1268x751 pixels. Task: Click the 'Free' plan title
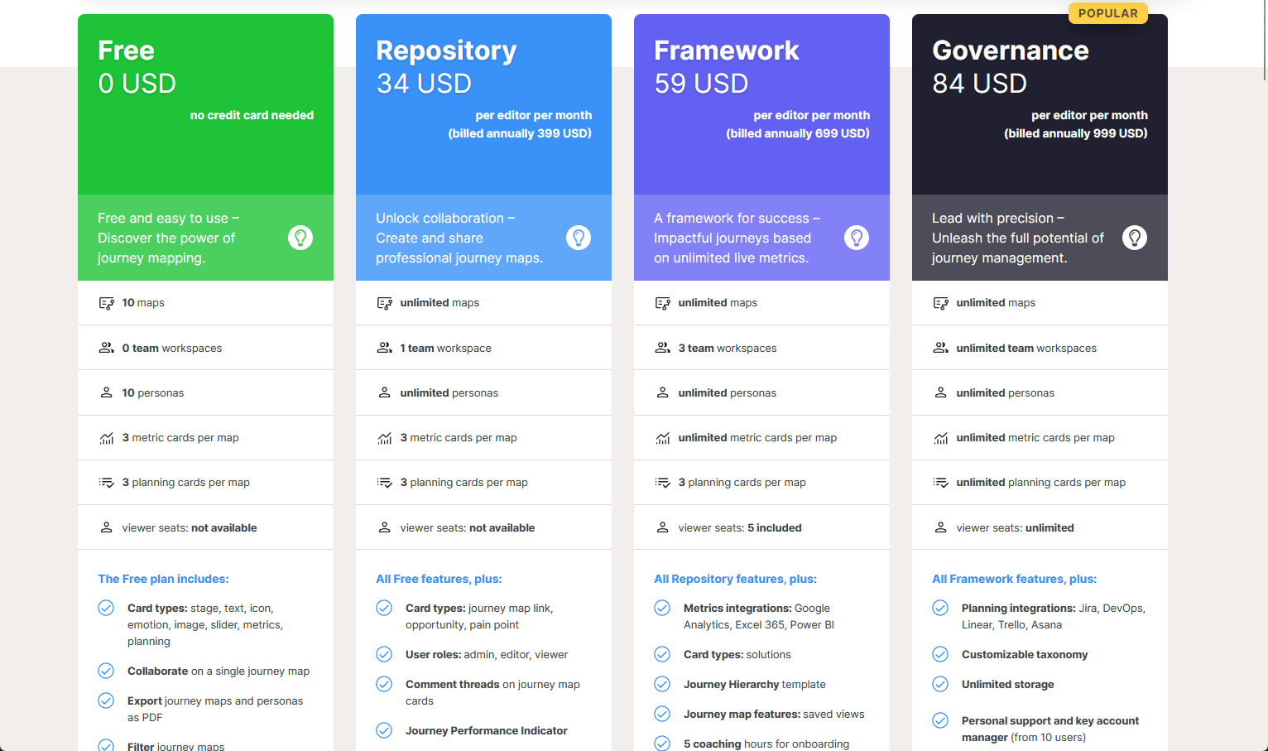pos(126,51)
